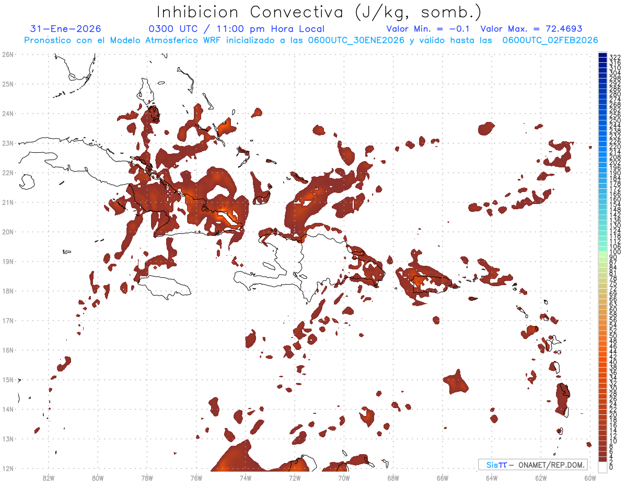Click the 60W longitude label
Image resolution: width=627 pixels, height=485 pixels.
coord(590,478)
